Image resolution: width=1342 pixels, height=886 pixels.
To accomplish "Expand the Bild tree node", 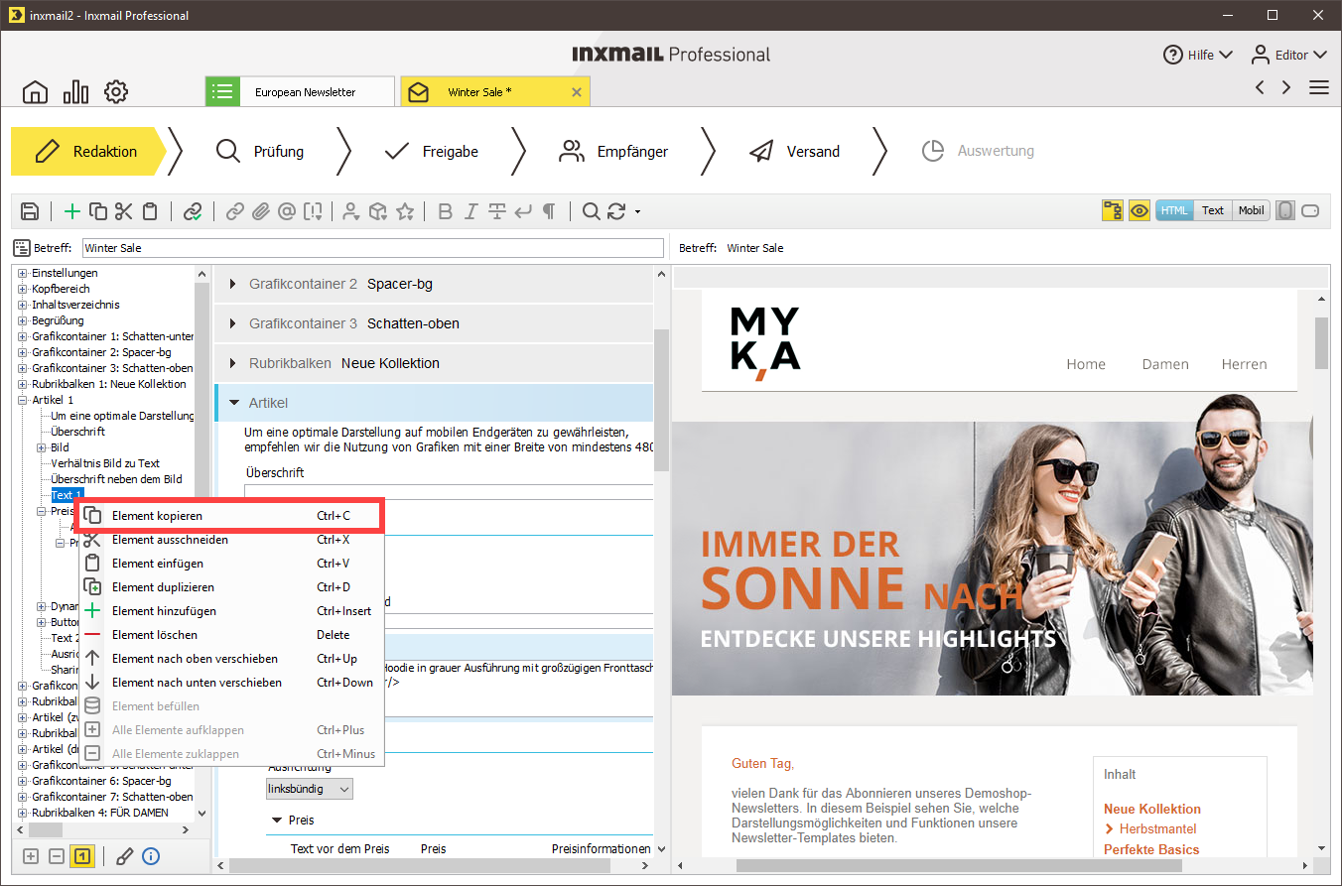I will (42, 447).
